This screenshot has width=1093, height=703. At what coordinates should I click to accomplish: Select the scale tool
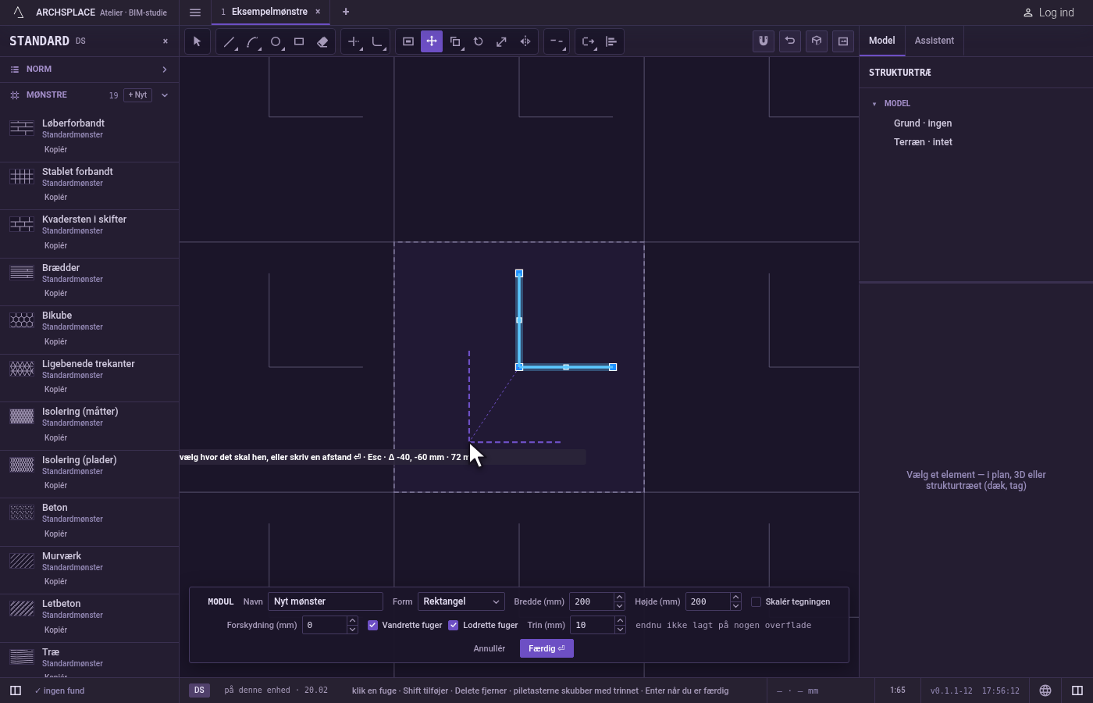point(502,41)
